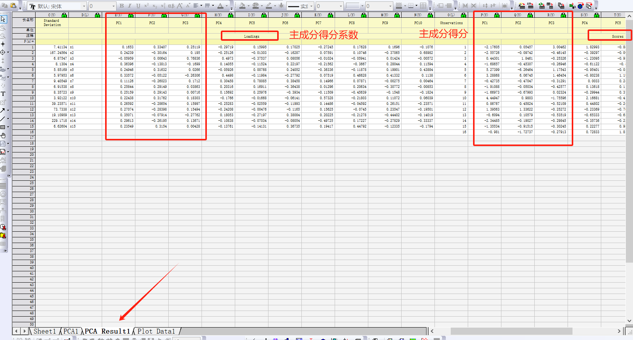The image size is (633, 340).
Task: Switch to the Sheet1 tab
Action: coord(45,331)
